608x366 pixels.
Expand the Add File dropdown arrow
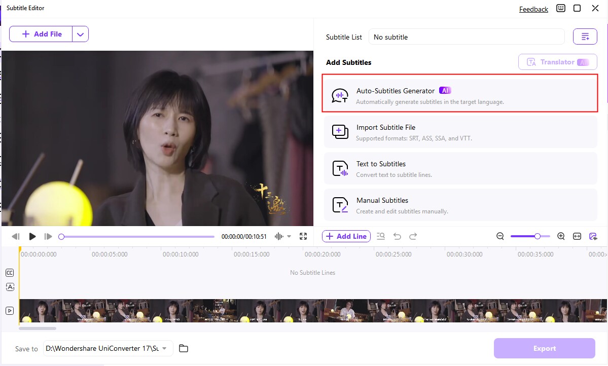pos(81,34)
